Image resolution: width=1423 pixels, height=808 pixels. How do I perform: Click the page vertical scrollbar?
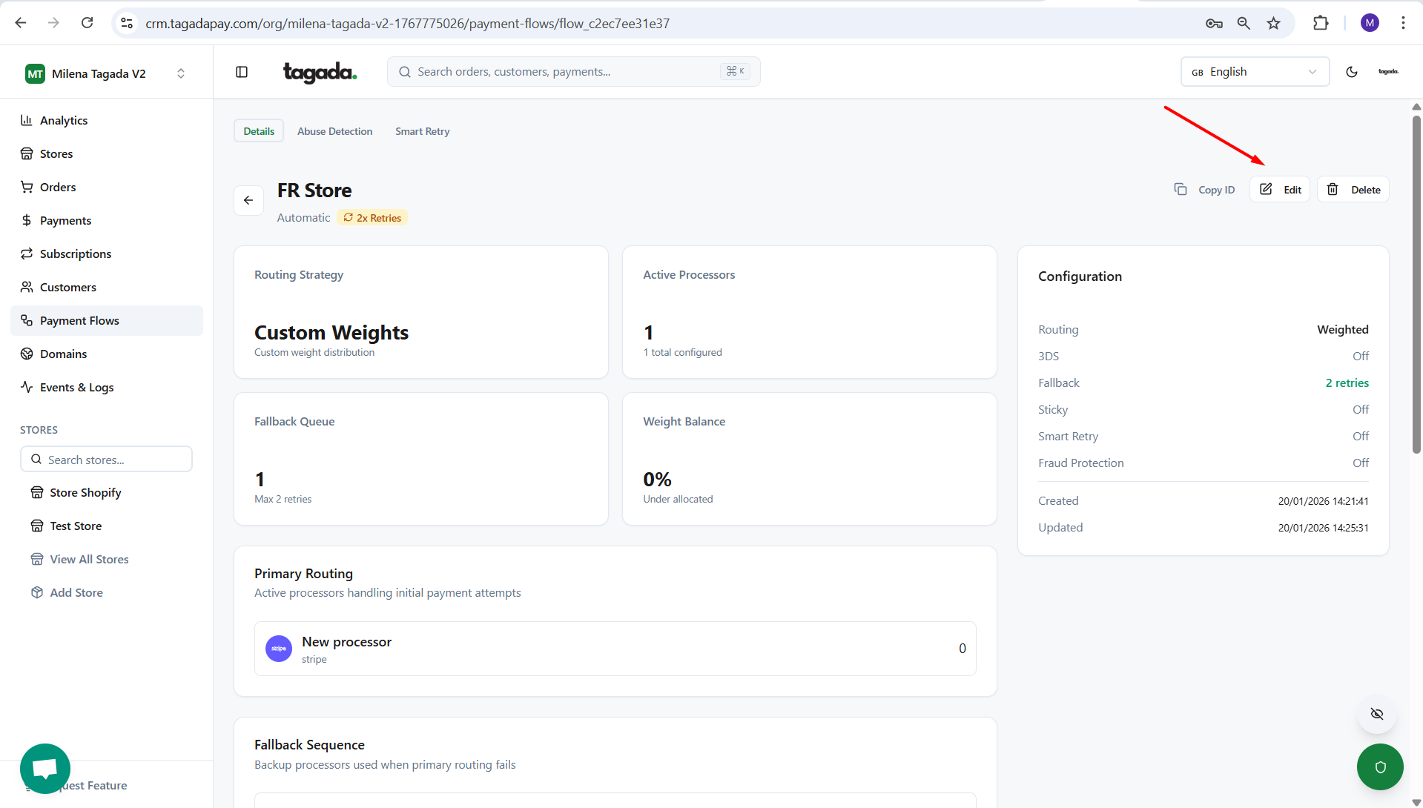[1416, 282]
